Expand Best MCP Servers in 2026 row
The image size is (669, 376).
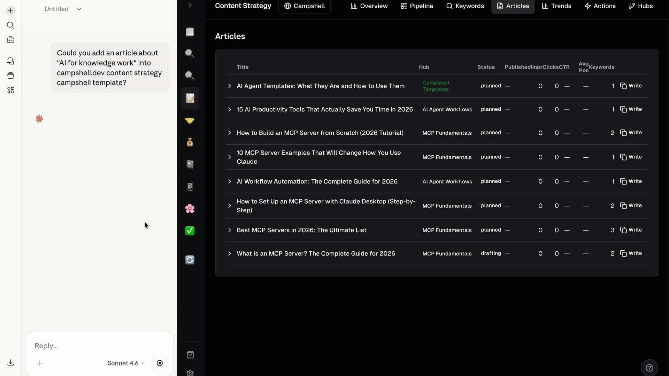pyautogui.click(x=229, y=230)
